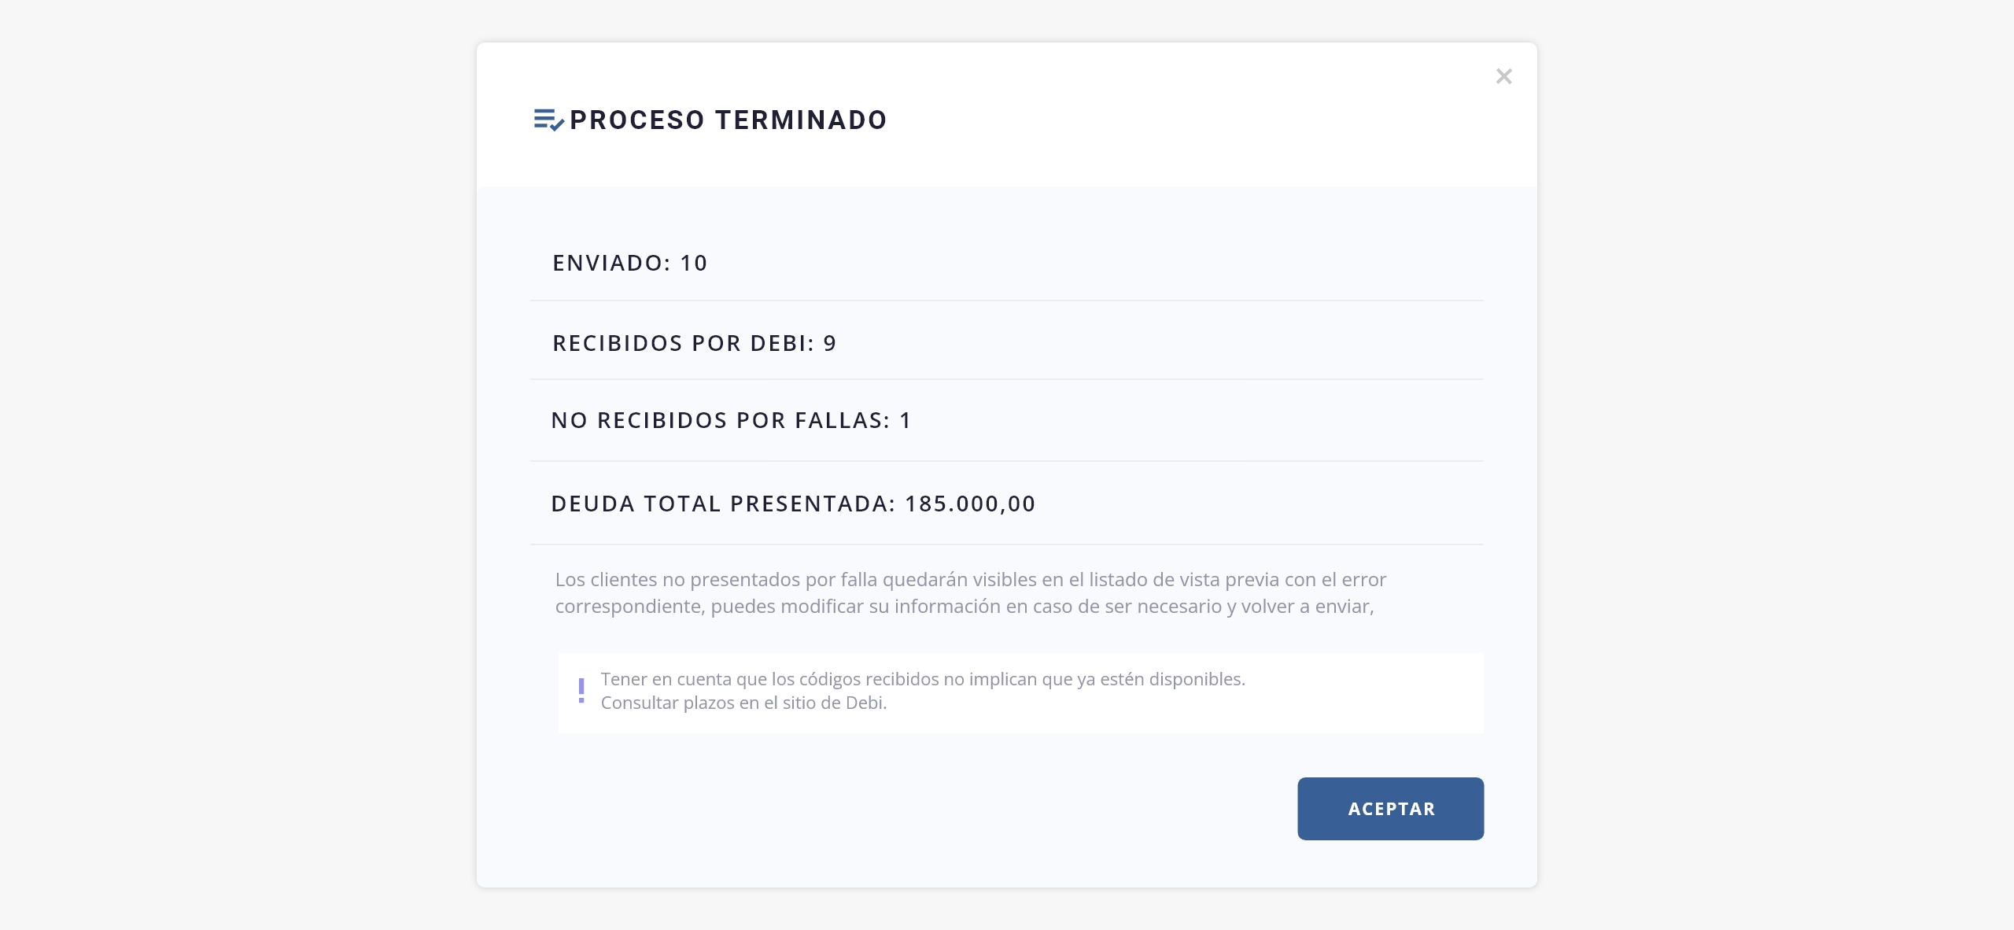The image size is (2014, 930).
Task: Click 'Consultar plazos en el sitio de Debi'
Action: click(x=743, y=703)
